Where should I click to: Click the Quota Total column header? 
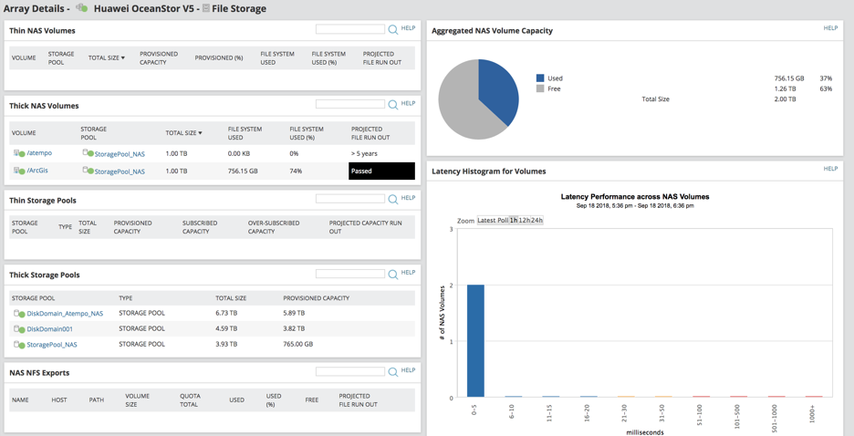pyautogui.click(x=190, y=400)
